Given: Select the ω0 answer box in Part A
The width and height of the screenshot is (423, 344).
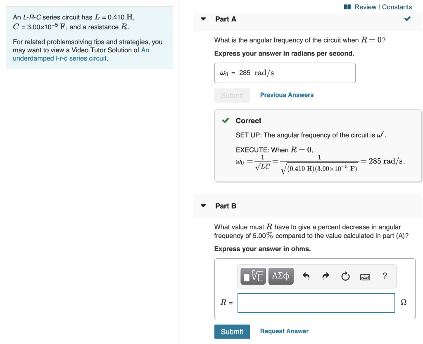Looking at the screenshot, I should 285,73.
